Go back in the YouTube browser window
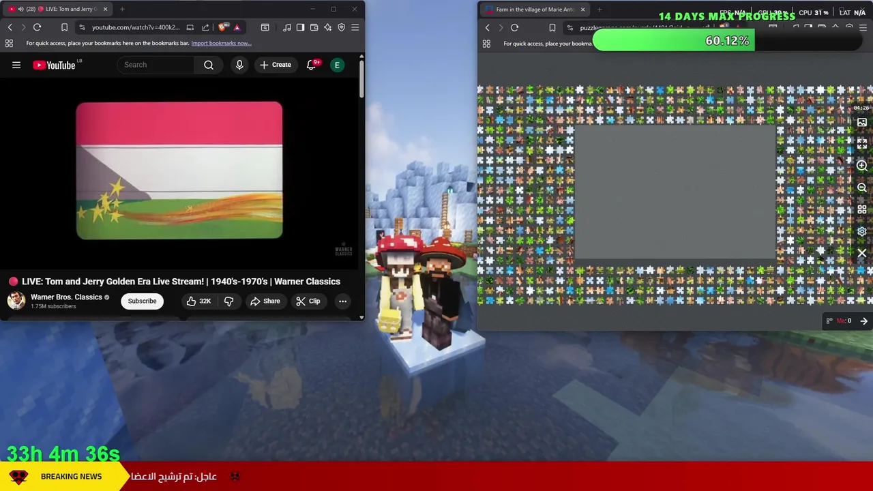Screen dimensions: 873x491 point(10,27)
